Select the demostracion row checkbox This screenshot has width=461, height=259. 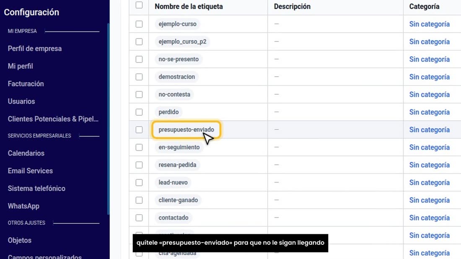[x=139, y=77]
